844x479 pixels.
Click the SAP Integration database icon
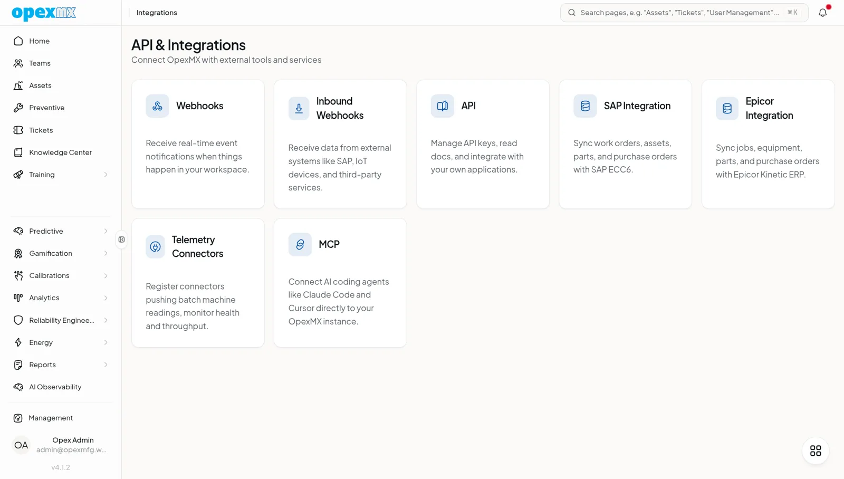585,106
